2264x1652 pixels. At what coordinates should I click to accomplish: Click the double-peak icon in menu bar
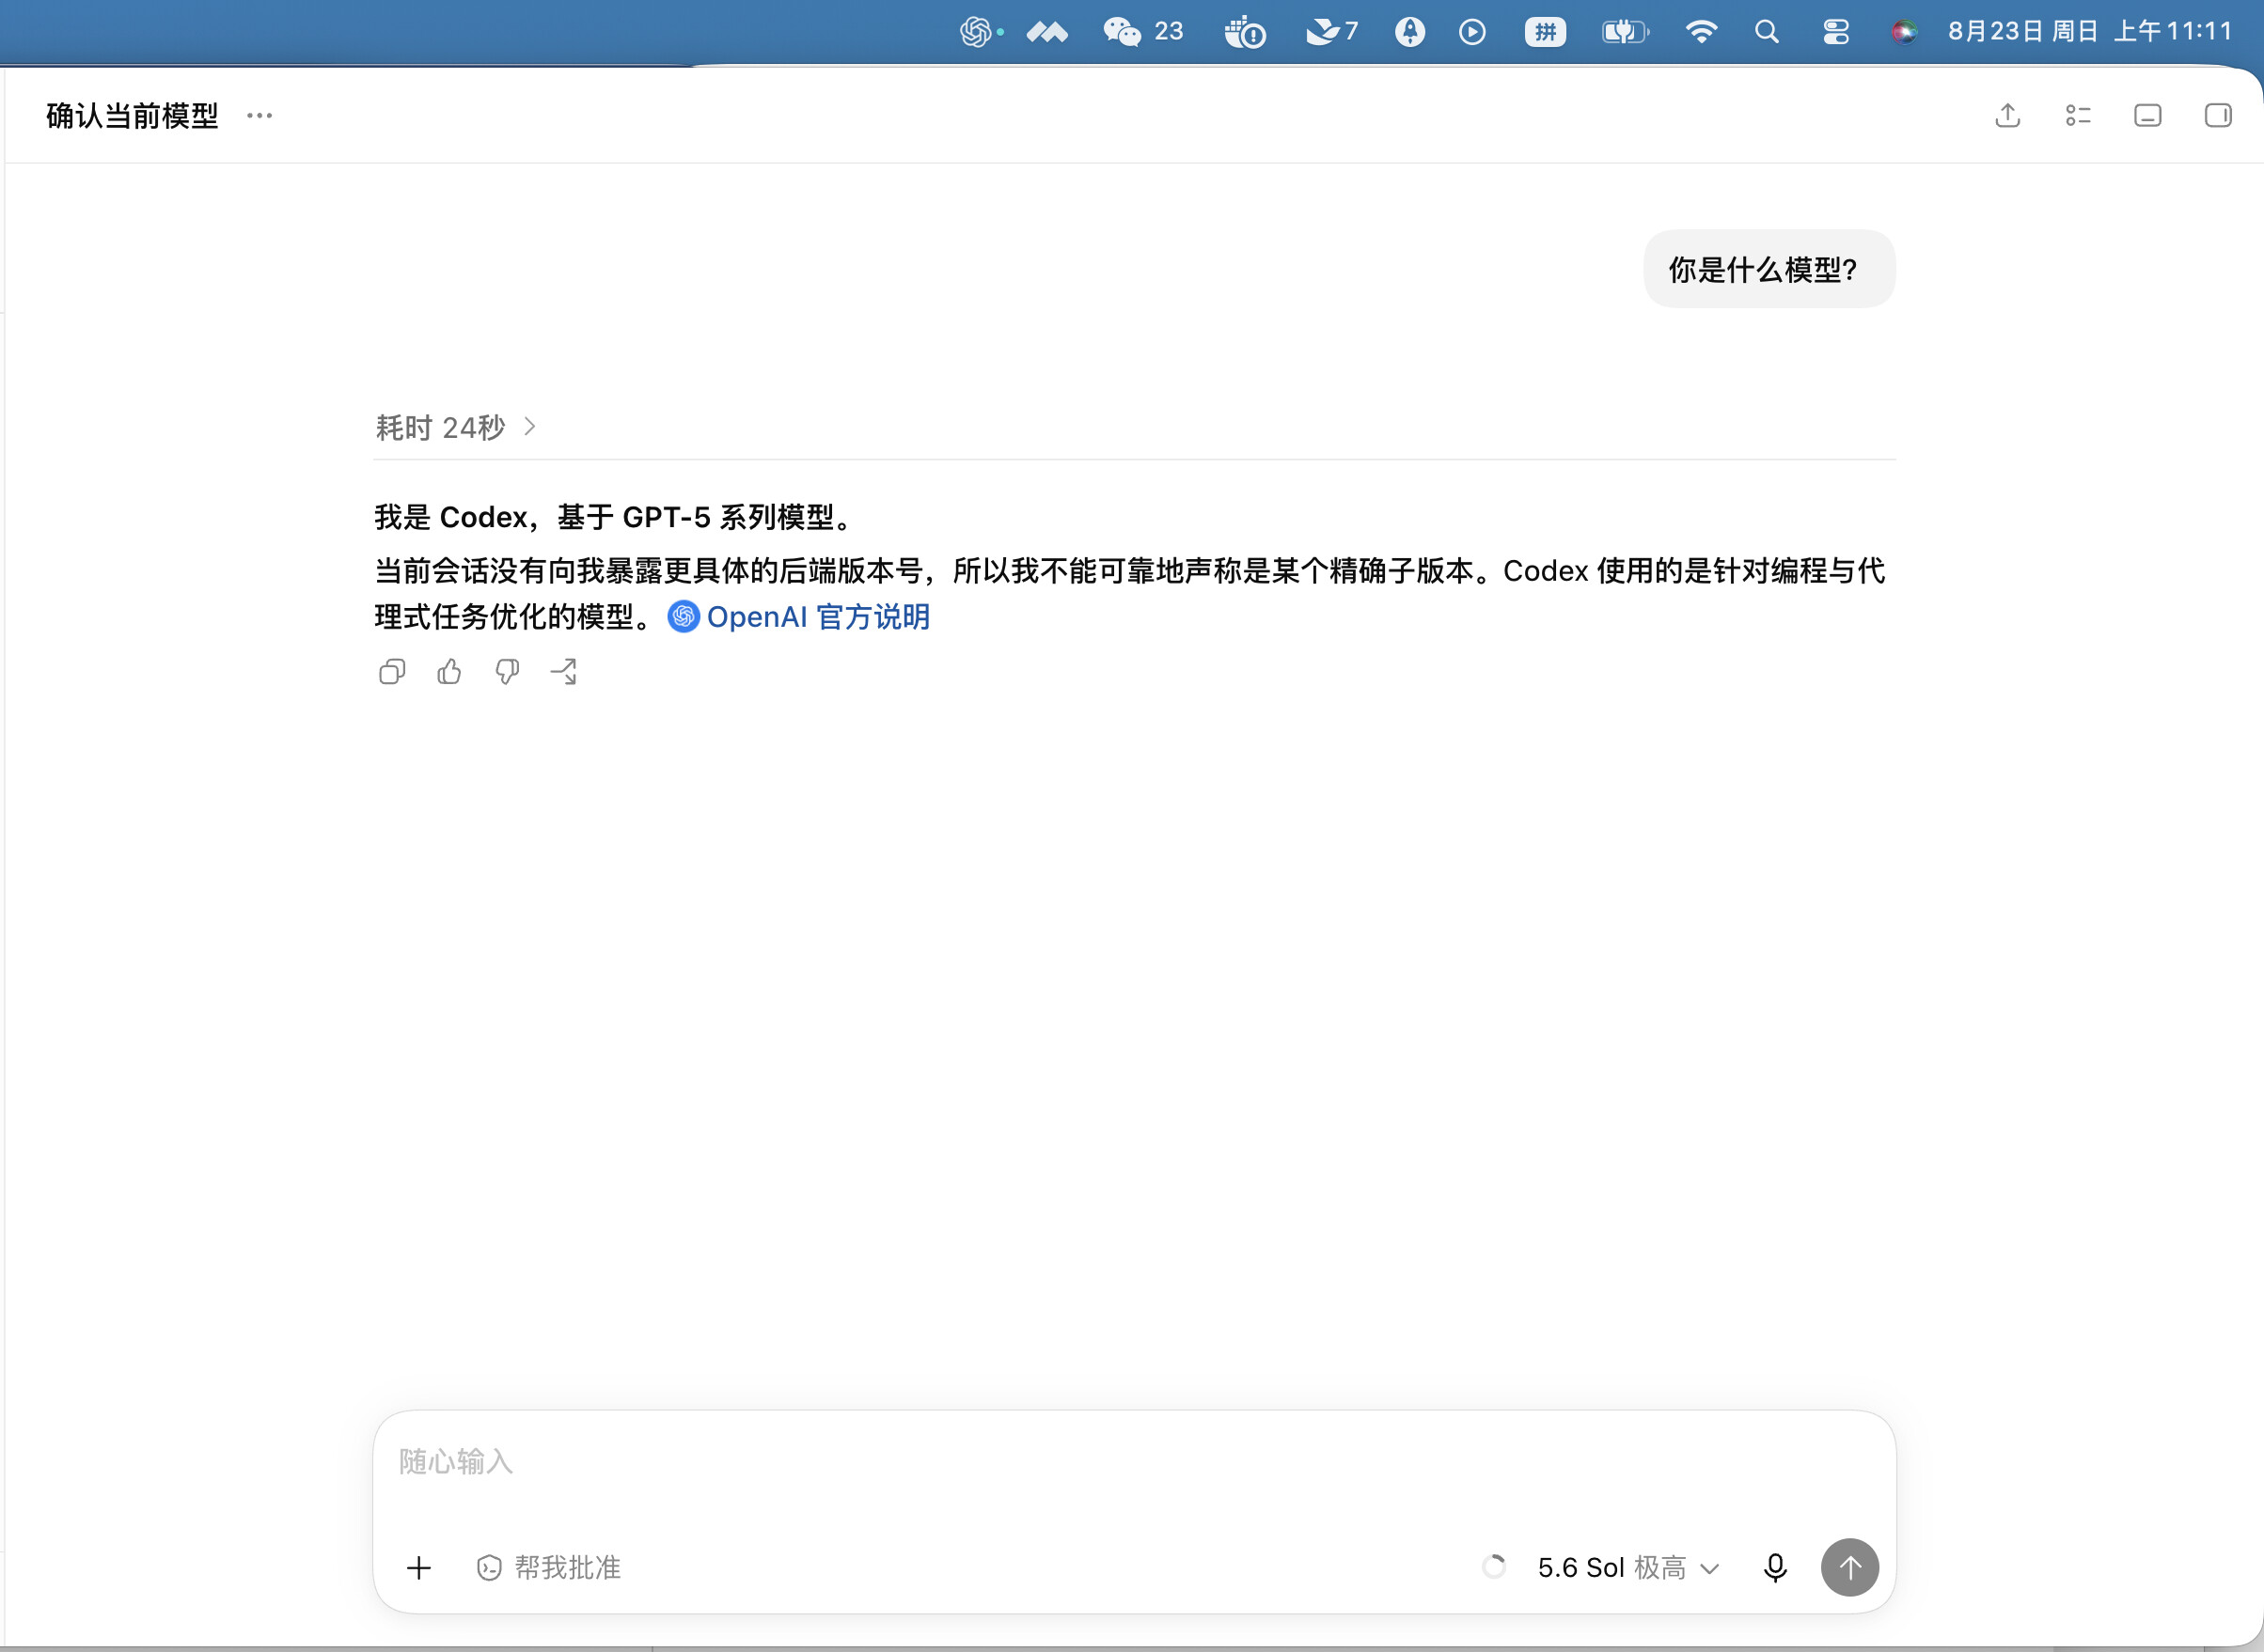pyautogui.click(x=1047, y=32)
